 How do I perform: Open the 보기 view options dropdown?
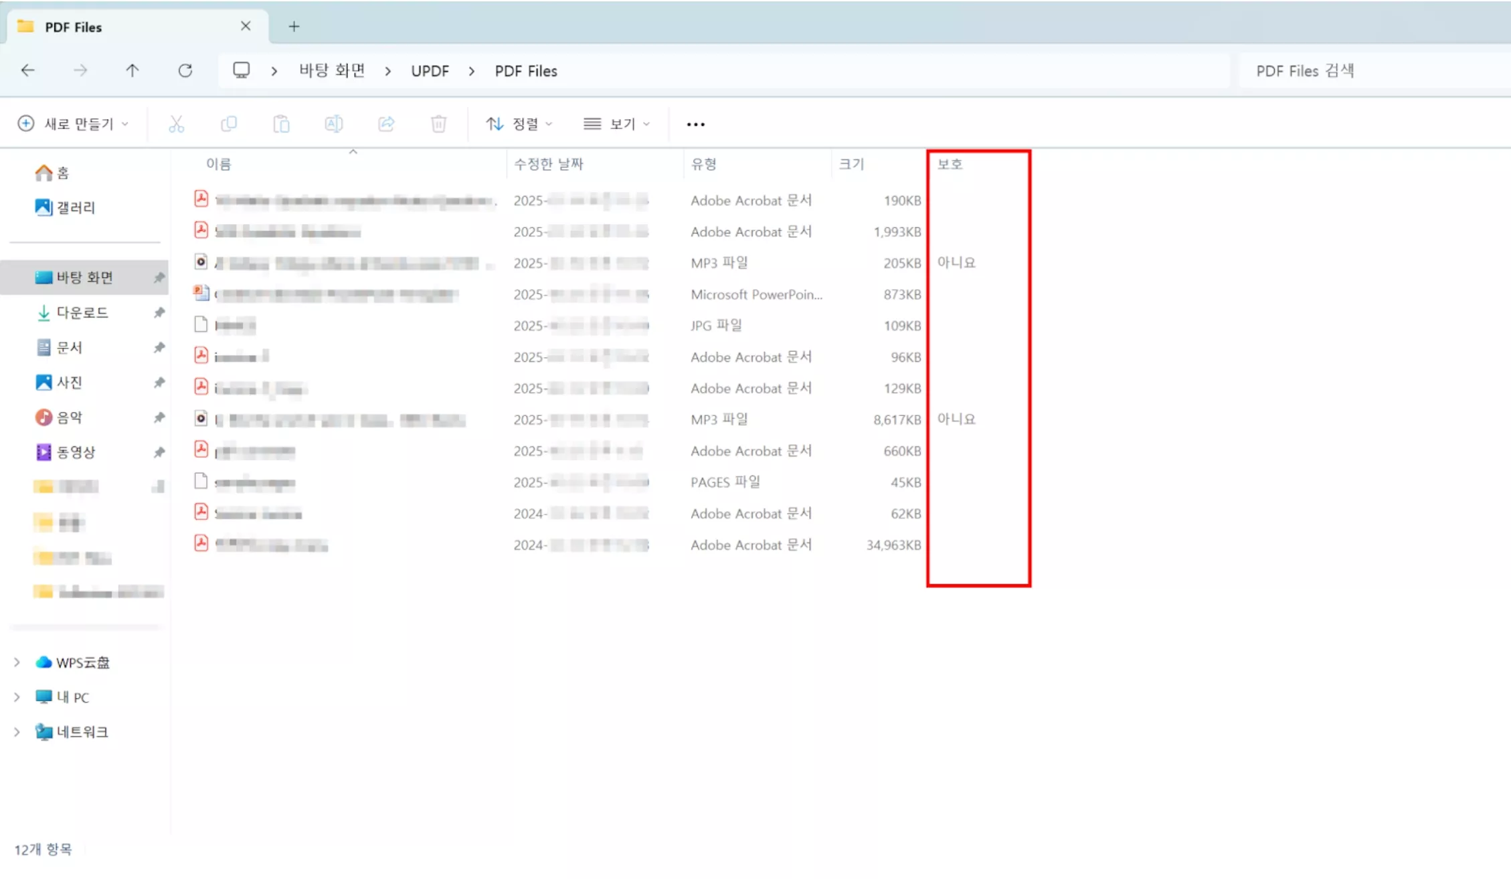pos(616,124)
